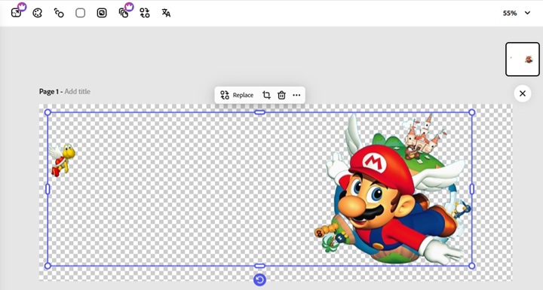Image resolution: width=543 pixels, height=290 pixels.
Task: Click the zoom dropdown chevron arrow
Action: pyautogui.click(x=527, y=13)
